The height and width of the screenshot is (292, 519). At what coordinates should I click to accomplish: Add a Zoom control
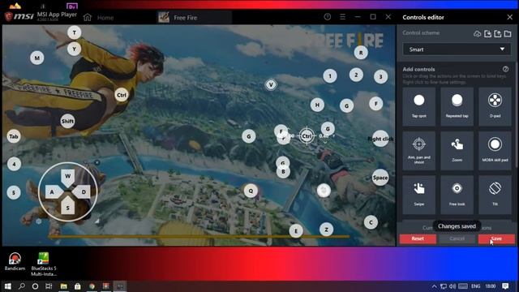click(x=457, y=151)
